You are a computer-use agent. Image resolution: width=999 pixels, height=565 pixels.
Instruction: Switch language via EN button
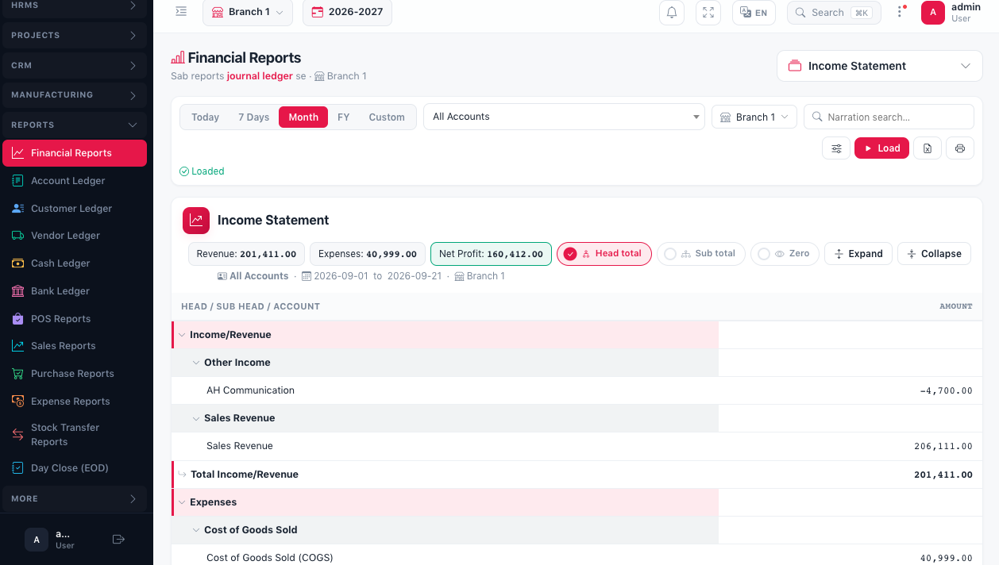coord(754,13)
